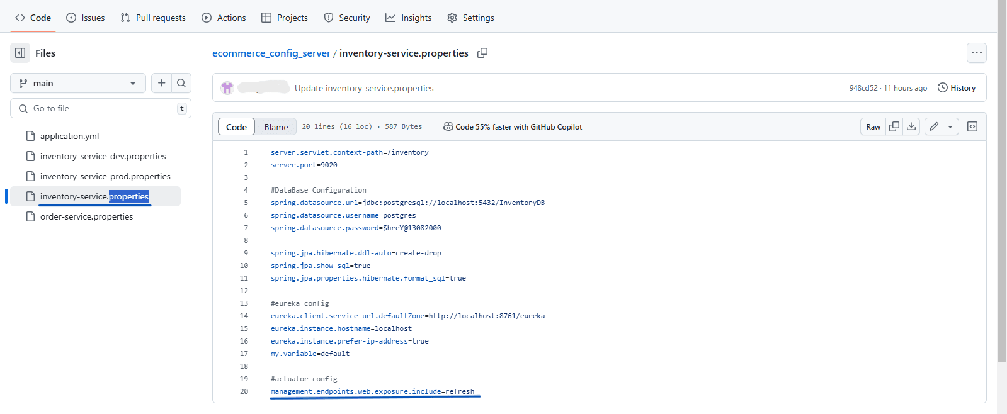Select the Code view toggle
Viewport: 1007px width, 414px height.
coord(236,126)
